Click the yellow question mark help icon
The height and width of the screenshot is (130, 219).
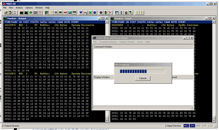(137, 13)
